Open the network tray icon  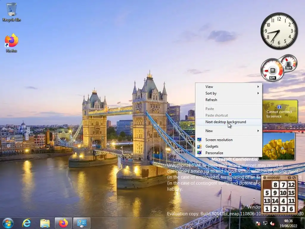click(x=265, y=223)
